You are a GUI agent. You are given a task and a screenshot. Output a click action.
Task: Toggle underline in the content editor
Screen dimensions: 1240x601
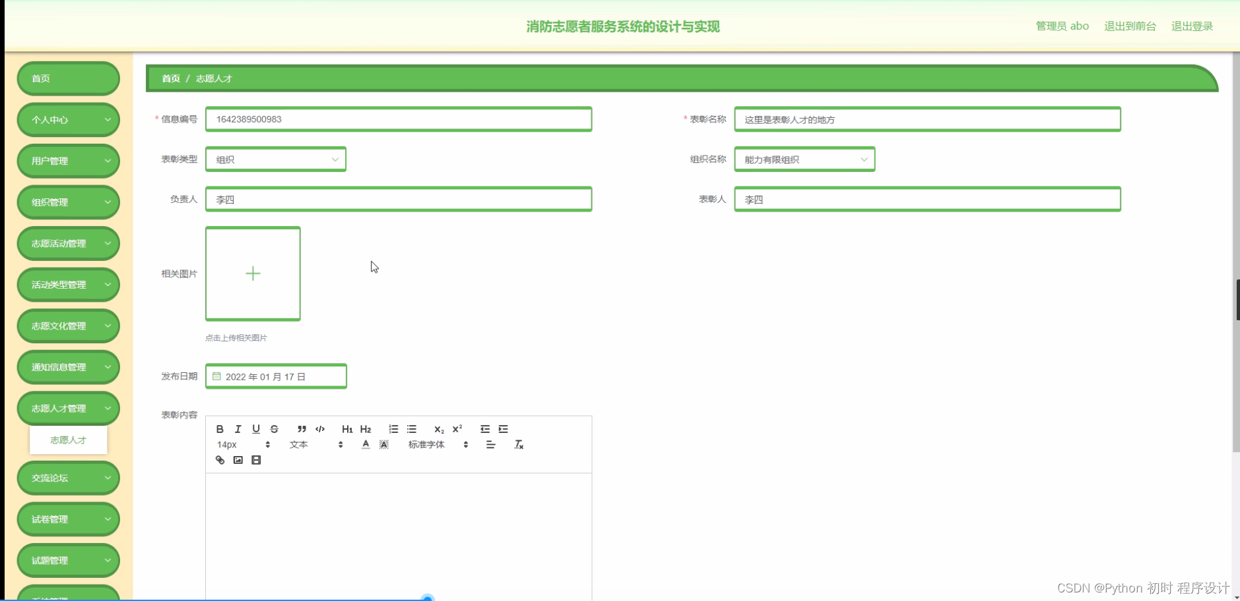point(255,429)
